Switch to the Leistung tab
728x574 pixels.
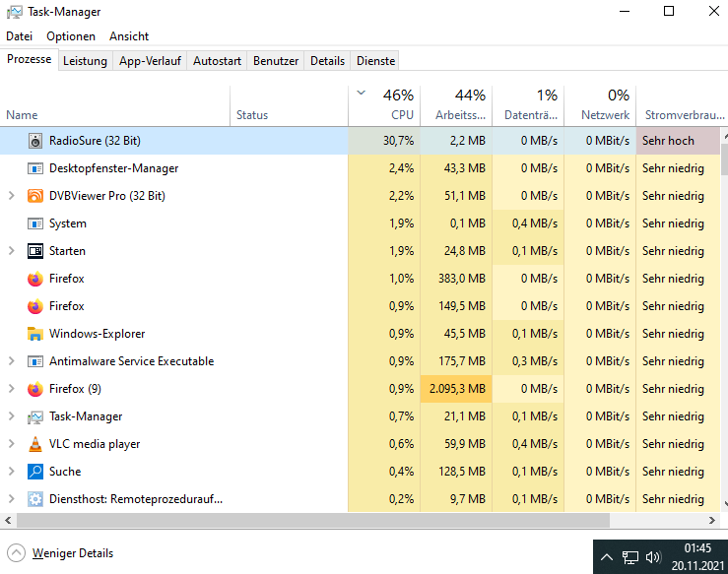point(85,61)
